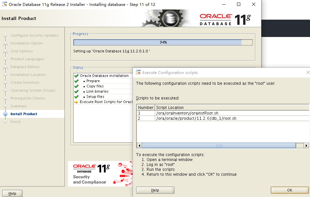The height and width of the screenshot is (197, 310).
Task: Click the Oracle 11g Security and Compliance banner
Action: coord(100,174)
